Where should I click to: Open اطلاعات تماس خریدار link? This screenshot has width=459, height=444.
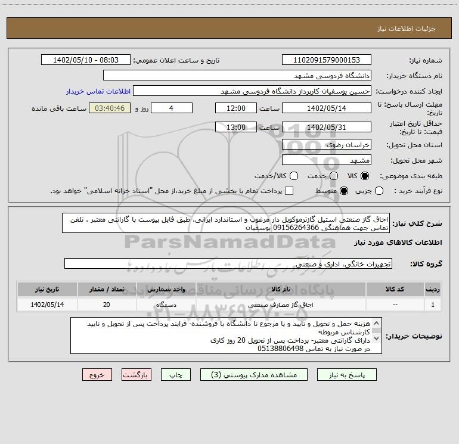tap(98, 91)
